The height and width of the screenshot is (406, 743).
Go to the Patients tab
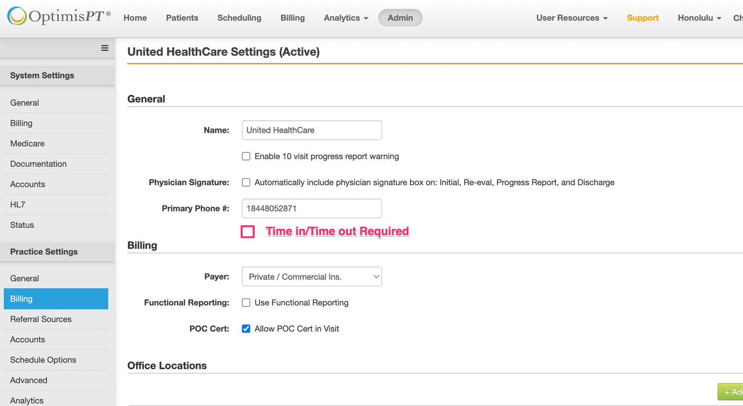(182, 18)
